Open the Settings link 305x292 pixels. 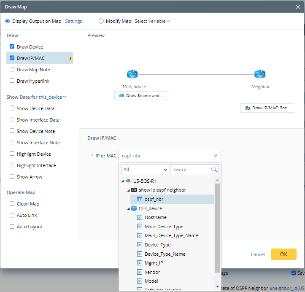pyautogui.click(x=73, y=21)
